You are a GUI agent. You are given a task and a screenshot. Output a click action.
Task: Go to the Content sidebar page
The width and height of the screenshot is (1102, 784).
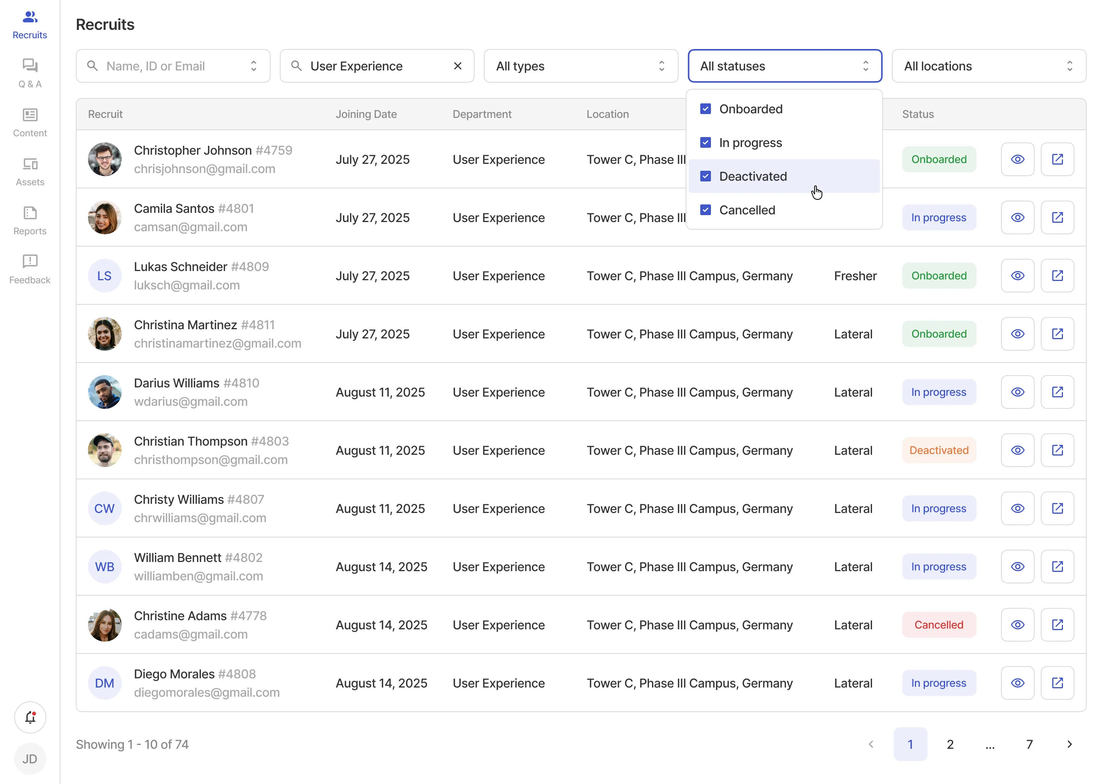(x=30, y=122)
